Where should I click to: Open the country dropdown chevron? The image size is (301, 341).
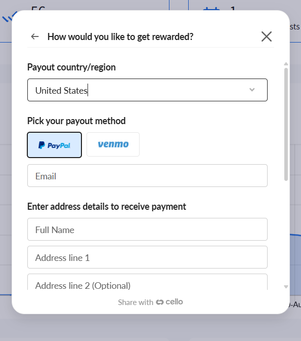click(252, 90)
